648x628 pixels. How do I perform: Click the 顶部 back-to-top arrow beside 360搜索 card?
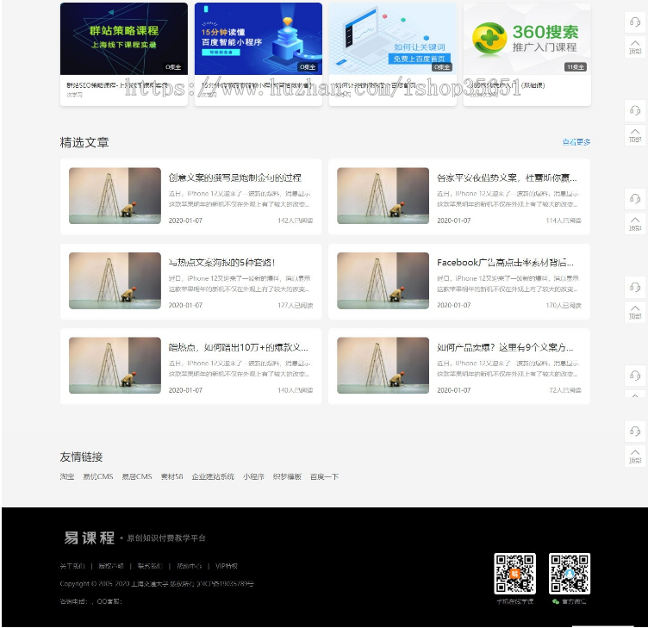(635, 47)
